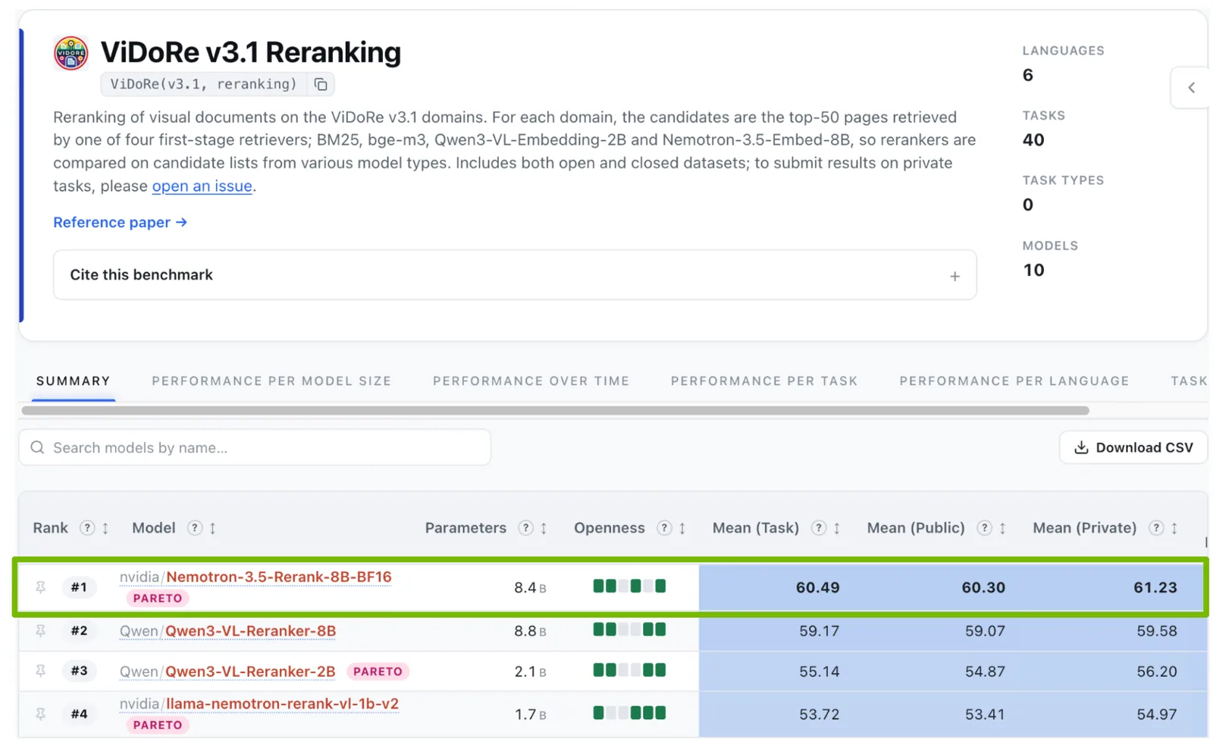Open the Reference paper link
Viewport: 1213px width, 742px height.
pyautogui.click(x=120, y=222)
